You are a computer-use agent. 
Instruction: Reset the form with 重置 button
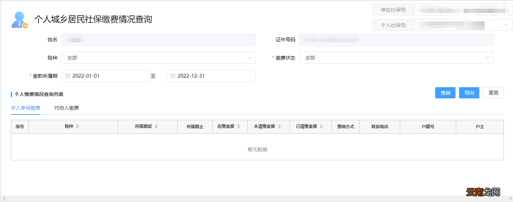(493, 93)
